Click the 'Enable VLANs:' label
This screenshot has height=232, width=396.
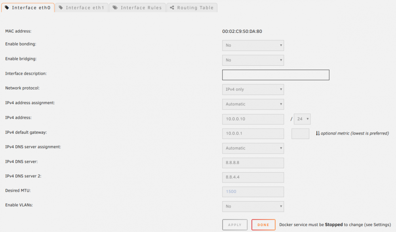(x=19, y=205)
